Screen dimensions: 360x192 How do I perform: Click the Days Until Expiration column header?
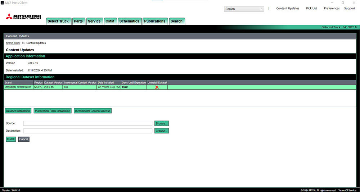tap(134, 83)
